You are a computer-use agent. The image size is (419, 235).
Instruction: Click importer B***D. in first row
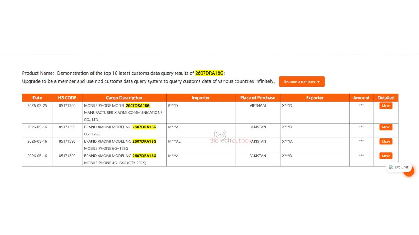coord(173,105)
